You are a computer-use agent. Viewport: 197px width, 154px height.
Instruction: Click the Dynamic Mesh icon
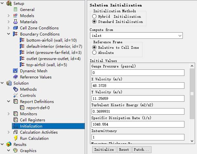click(x=15, y=71)
